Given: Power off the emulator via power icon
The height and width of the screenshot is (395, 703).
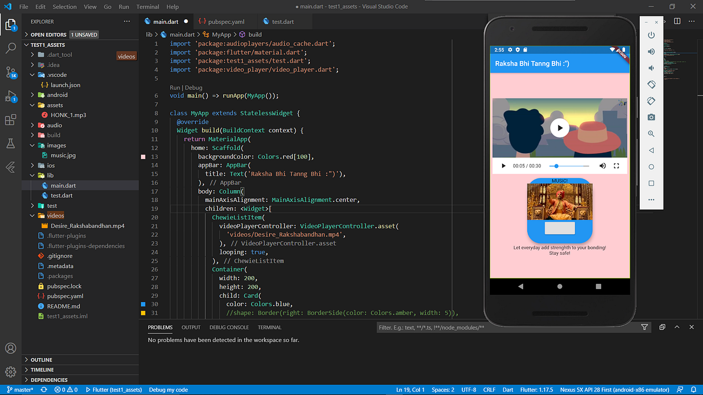Looking at the screenshot, I should coord(650,35).
